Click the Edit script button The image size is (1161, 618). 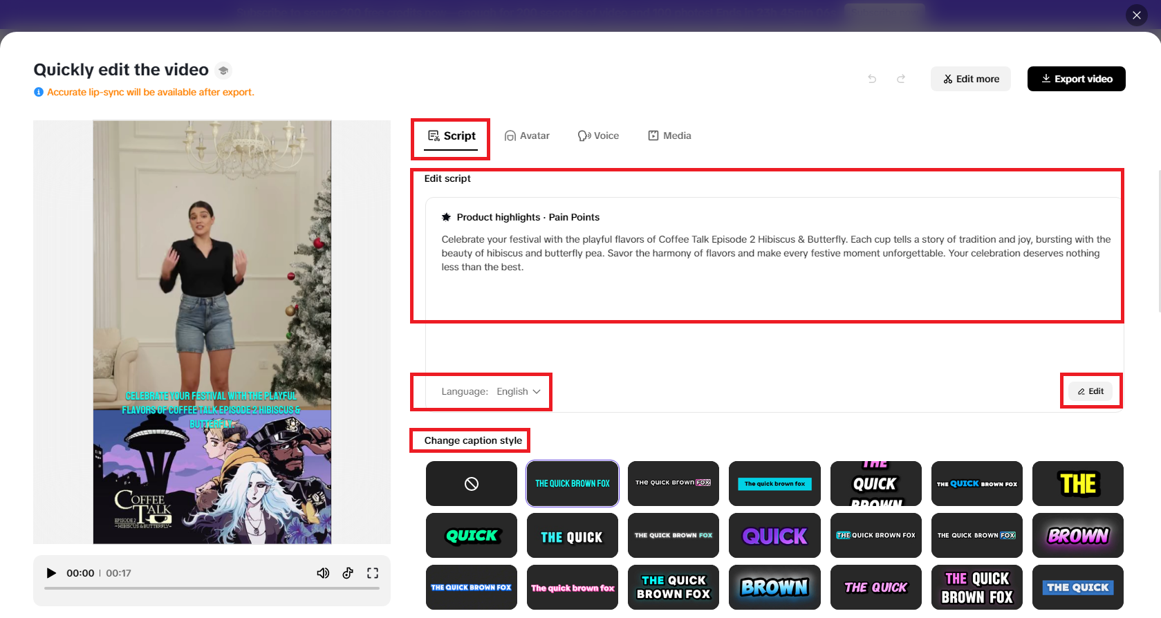tap(1090, 391)
